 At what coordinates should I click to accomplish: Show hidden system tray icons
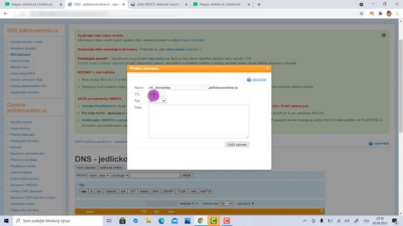(x=305, y=220)
